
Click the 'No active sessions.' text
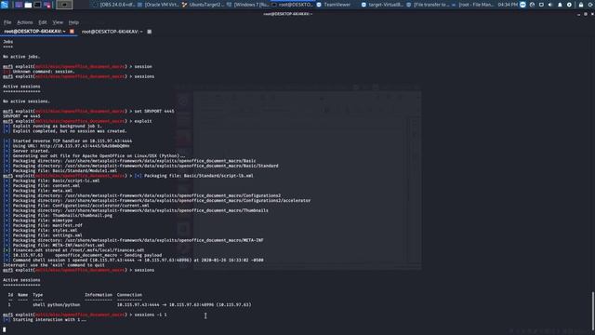[x=26, y=101]
